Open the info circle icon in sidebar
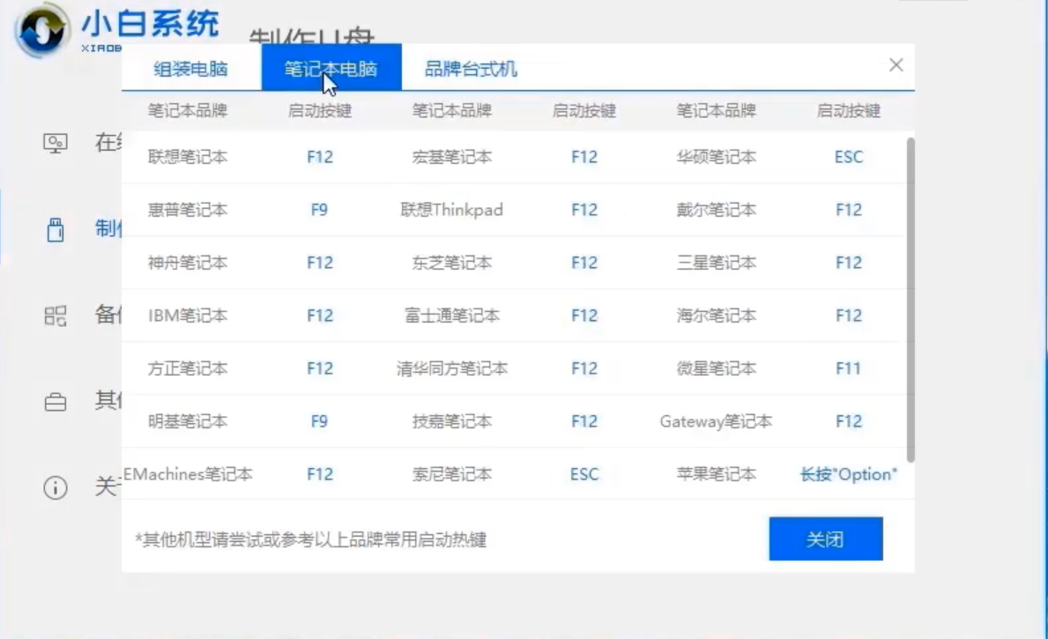Viewport: 1048px width, 639px height. [x=56, y=487]
